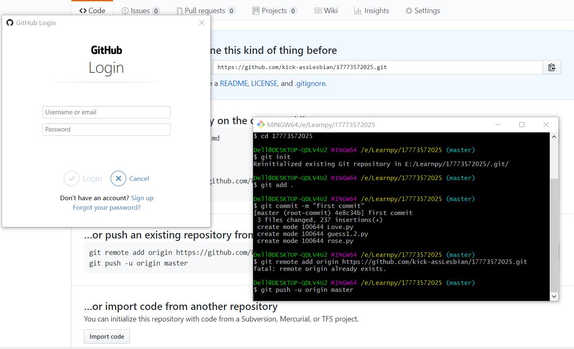Click the Insights graph icon

click(358, 11)
